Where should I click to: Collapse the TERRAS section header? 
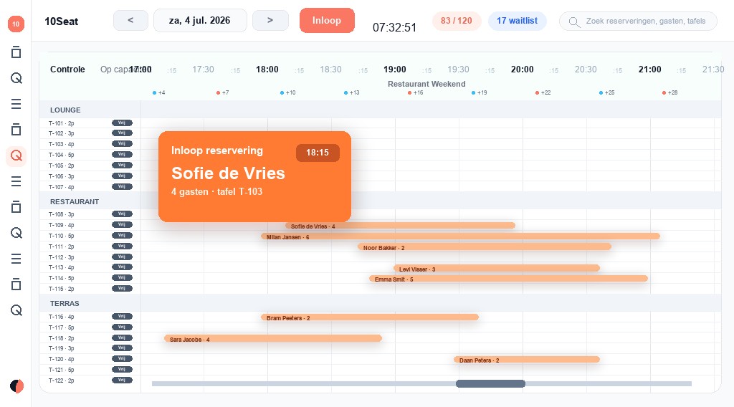tap(380, 303)
